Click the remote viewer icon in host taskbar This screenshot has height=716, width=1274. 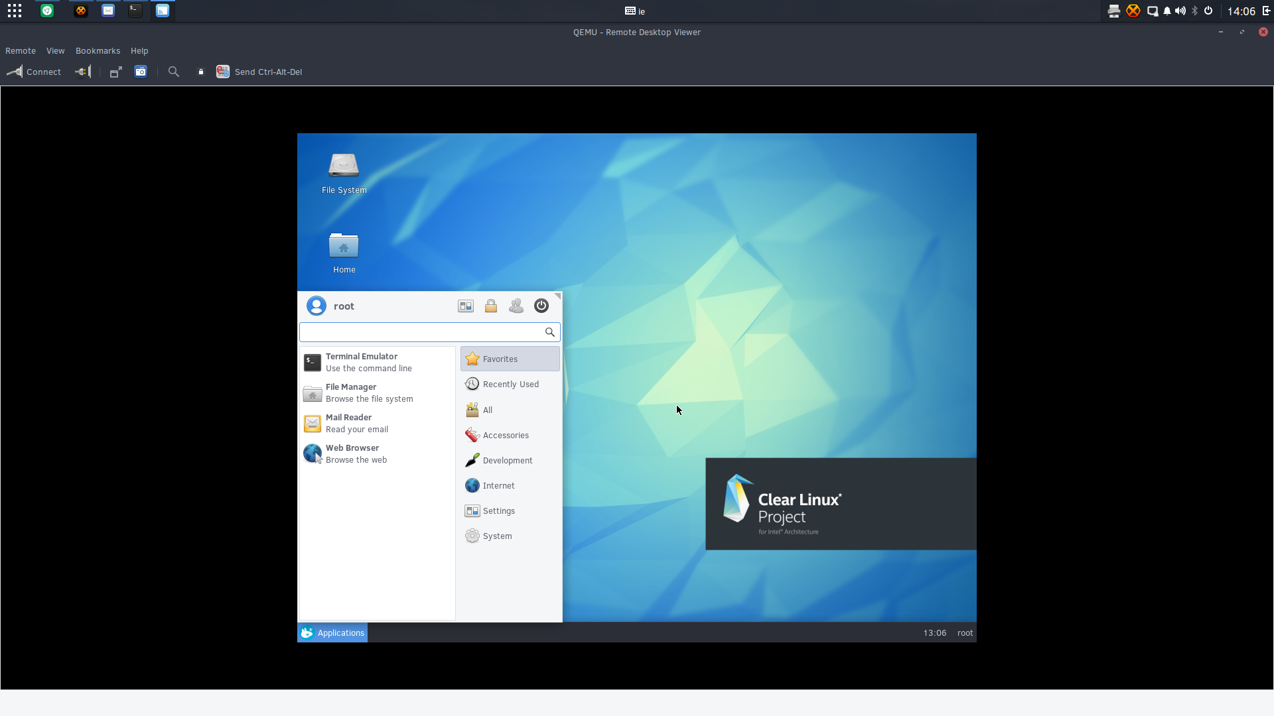(x=163, y=11)
